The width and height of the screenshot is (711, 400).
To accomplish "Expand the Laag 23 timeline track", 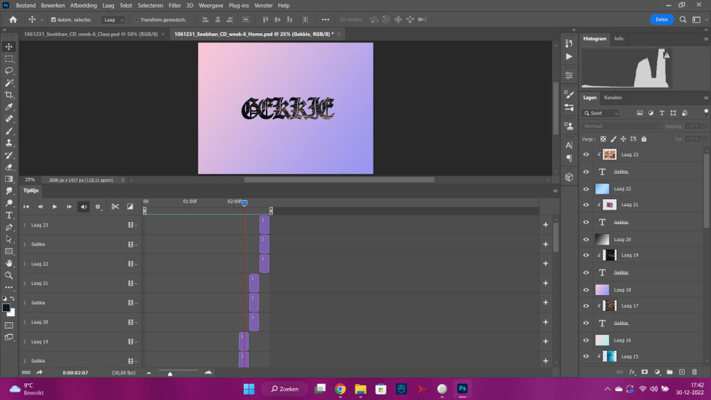I will 25,225.
